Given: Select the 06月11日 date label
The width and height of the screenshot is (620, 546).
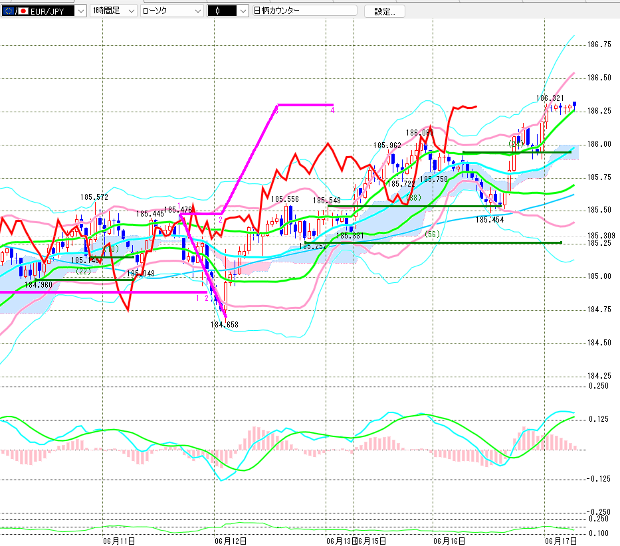Looking at the screenshot, I should (x=119, y=541).
